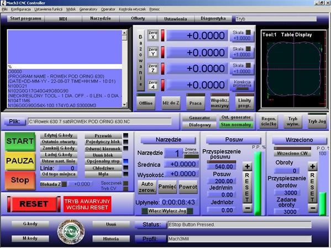Toggle Pojedyńczy blok mode
The width and height of the screenshot is (331, 248).
tap(103, 142)
